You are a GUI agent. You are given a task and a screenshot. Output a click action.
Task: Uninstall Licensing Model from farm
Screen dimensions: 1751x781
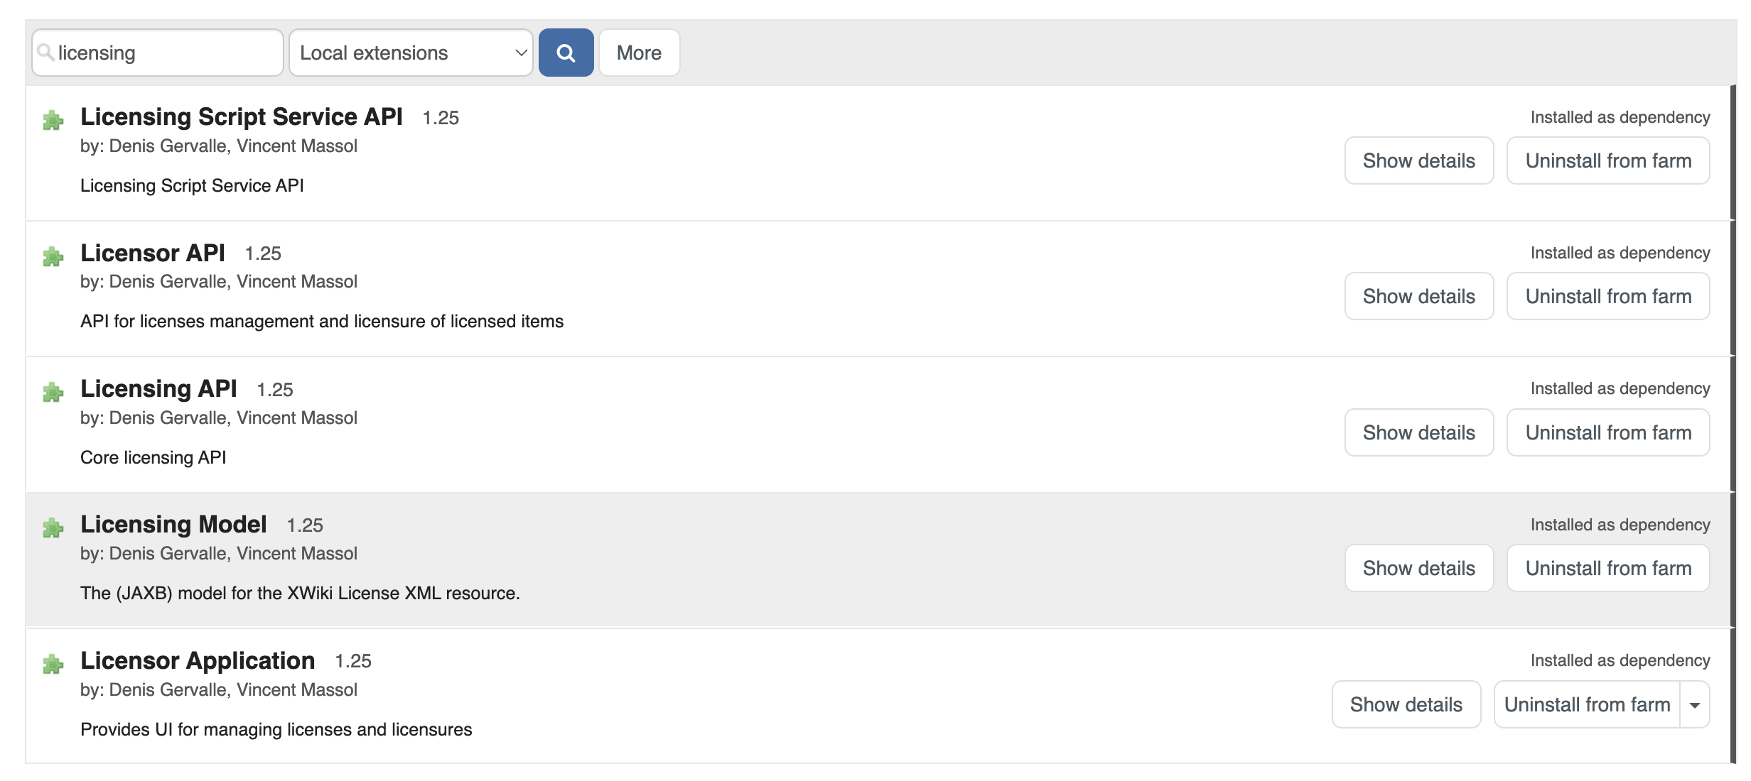[1607, 568]
